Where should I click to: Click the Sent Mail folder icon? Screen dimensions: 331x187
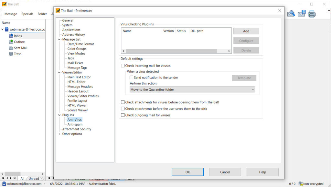pyautogui.click(x=11, y=48)
